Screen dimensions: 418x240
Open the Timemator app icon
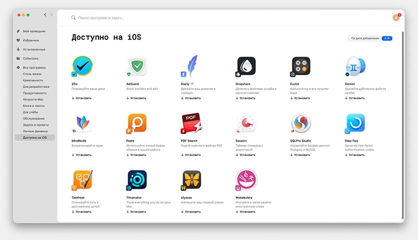pyautogui.click(x=137, y=180)
